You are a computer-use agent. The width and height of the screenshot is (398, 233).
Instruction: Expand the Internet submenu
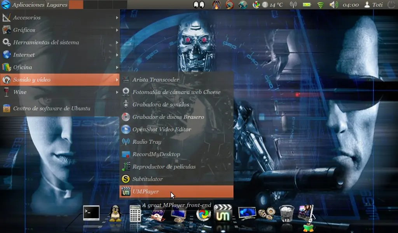[60, 55]
